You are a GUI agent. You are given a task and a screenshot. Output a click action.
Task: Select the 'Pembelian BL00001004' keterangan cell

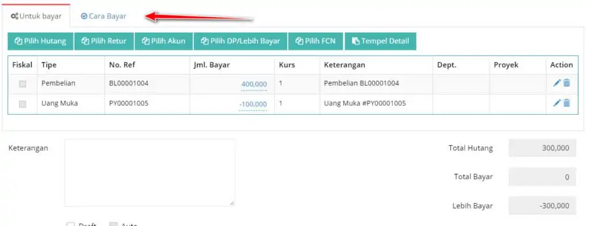coord(376,84)
